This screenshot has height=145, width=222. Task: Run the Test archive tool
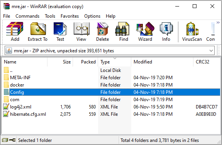coord(60,32)
